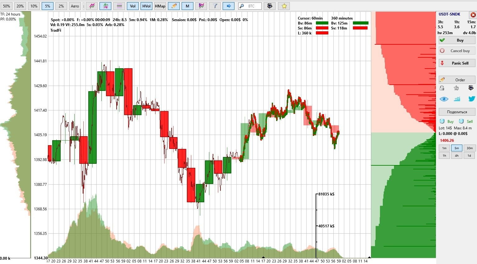Click the red price 1406.26
The image size is (477, 264).
tap(447, 141)
